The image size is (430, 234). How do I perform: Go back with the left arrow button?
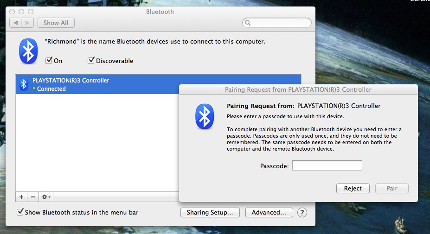click(16, 23)
